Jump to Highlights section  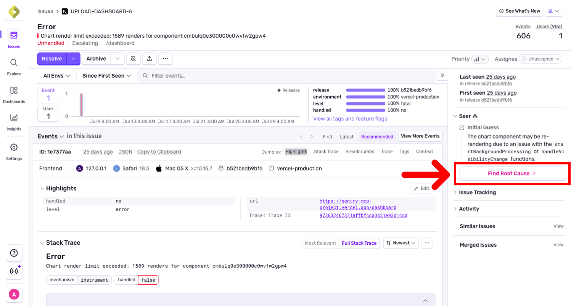pyautogui.click(x=296, y=151)
